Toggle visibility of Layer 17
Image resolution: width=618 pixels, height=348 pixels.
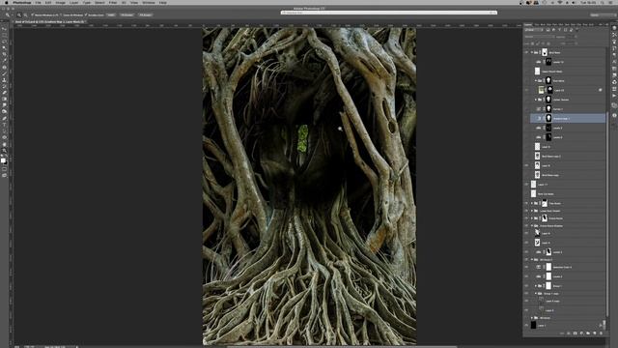(526, 185)
